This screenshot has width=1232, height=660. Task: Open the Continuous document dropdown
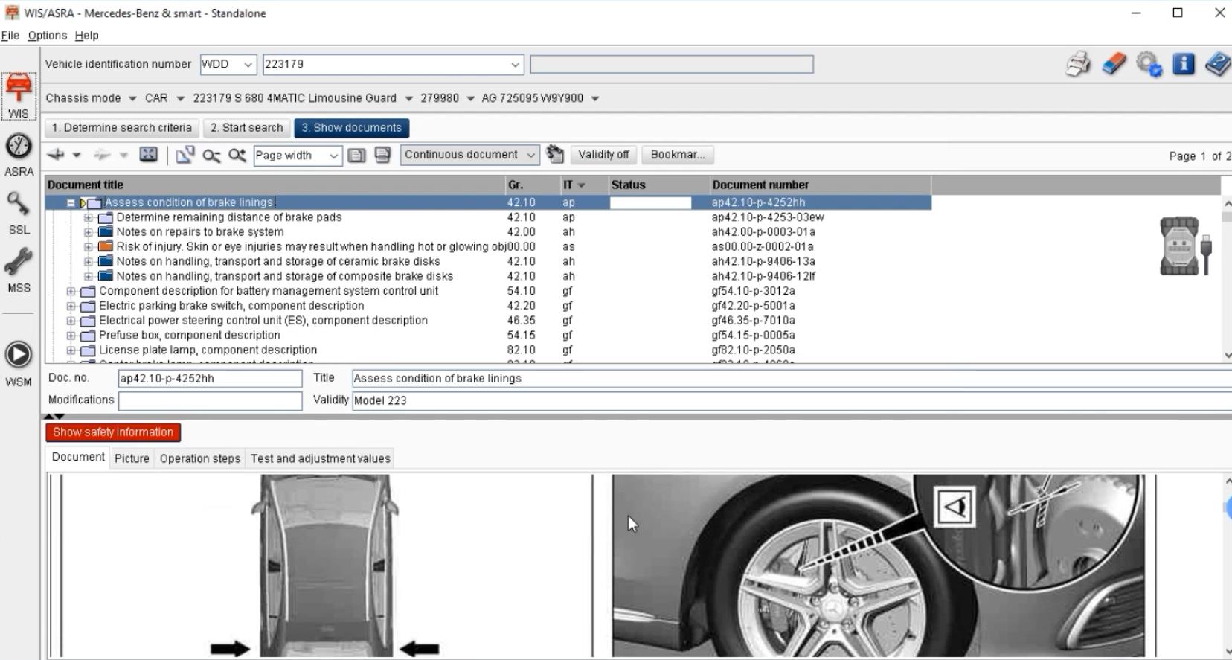(x=469, y=155)
